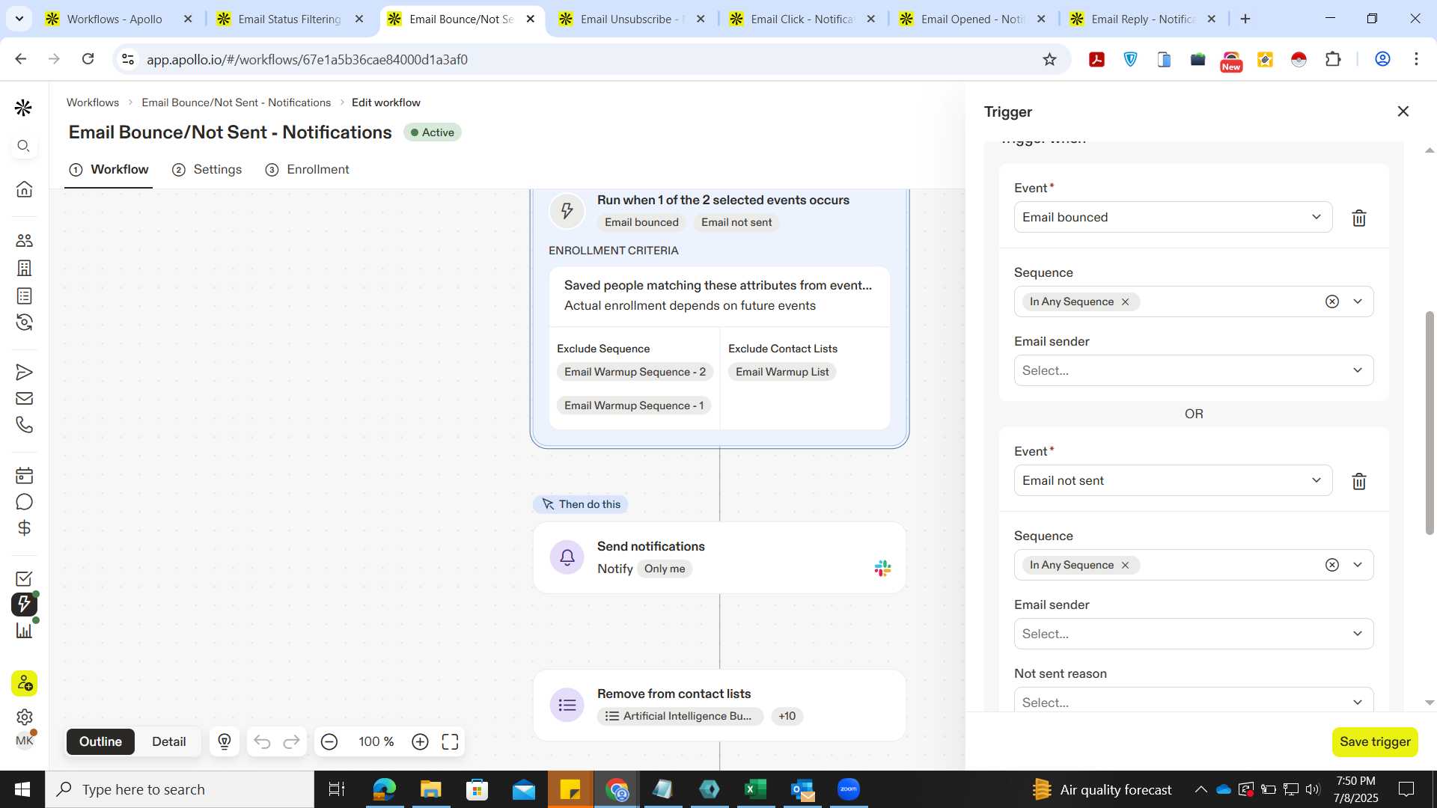Open Companies building icon in sidebar
1437x808 pixels.
coord(24,268)
